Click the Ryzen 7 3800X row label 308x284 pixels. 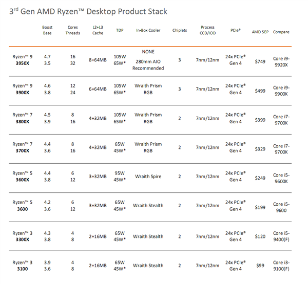[x=22, y=119]
